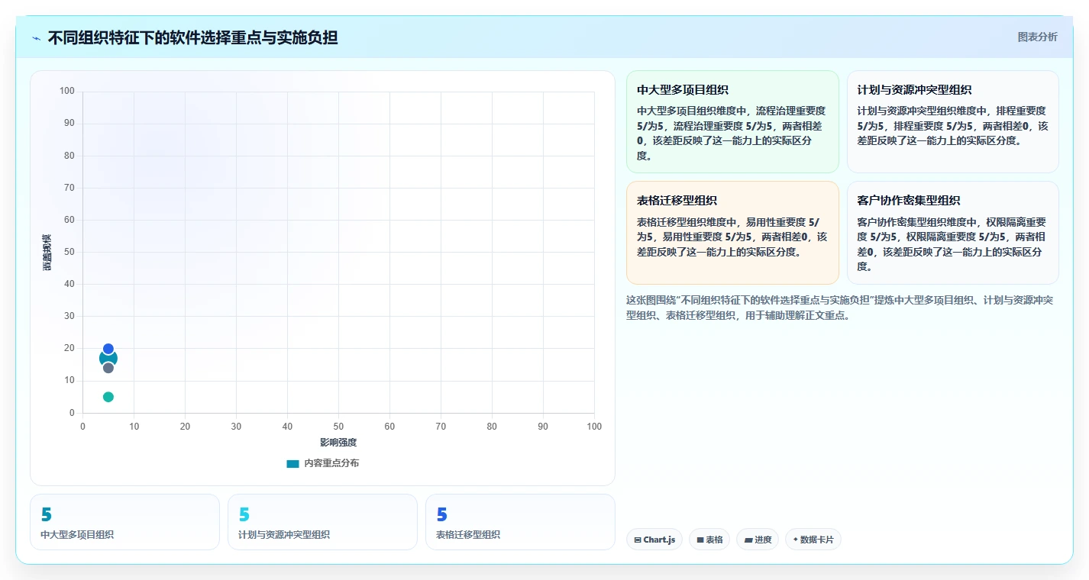
Task: Open the 计划与资源冲突型组织 info card heading
Action: (914, 89)
